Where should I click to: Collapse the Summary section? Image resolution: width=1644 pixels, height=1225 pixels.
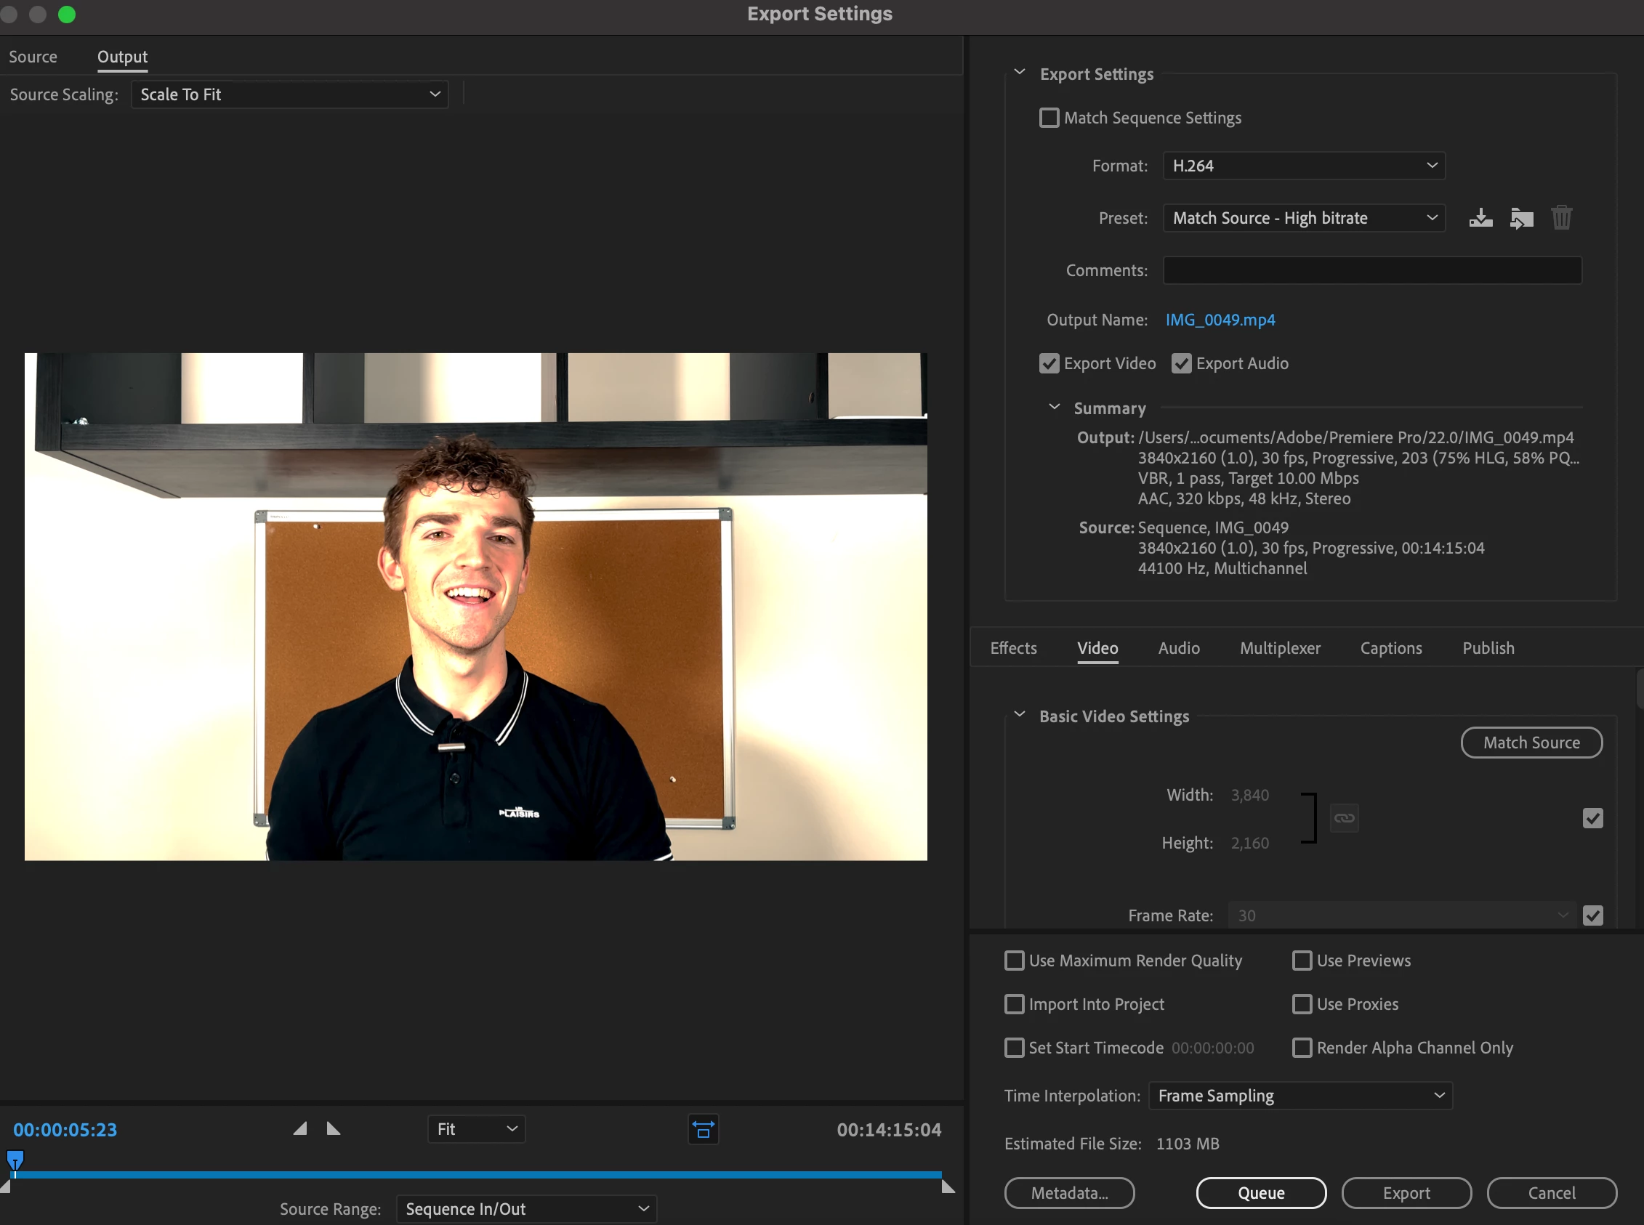click(x=1054, y=407)
